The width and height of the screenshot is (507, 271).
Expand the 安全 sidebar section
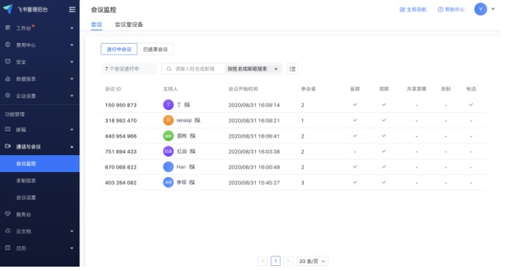tap(72, 62)
